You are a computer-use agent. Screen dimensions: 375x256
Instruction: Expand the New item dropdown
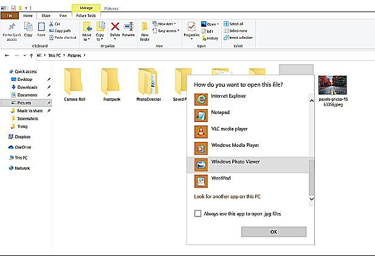click(x=164, y=24)
